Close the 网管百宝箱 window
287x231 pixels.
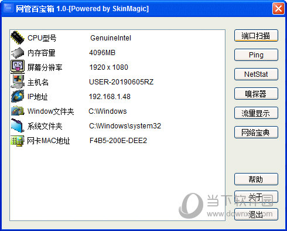pyautogui.click(x=278, y=9)
